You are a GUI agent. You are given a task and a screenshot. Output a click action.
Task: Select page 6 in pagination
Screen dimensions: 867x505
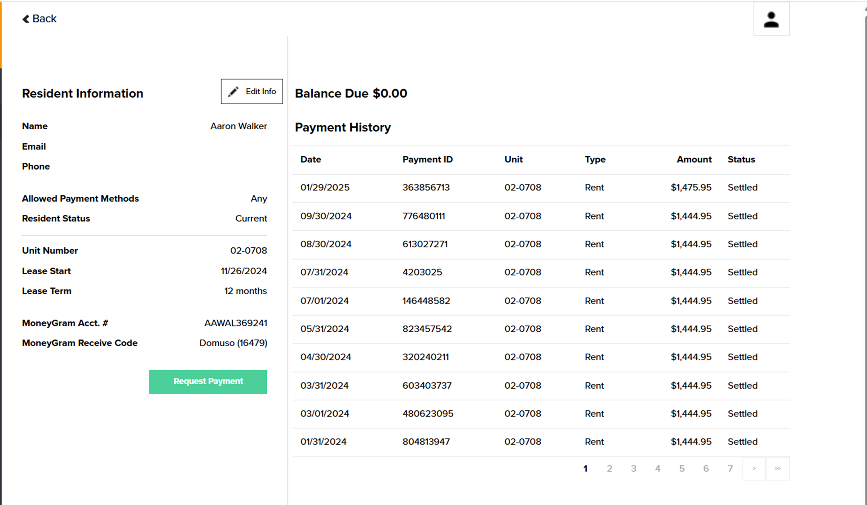click(706, 469)
